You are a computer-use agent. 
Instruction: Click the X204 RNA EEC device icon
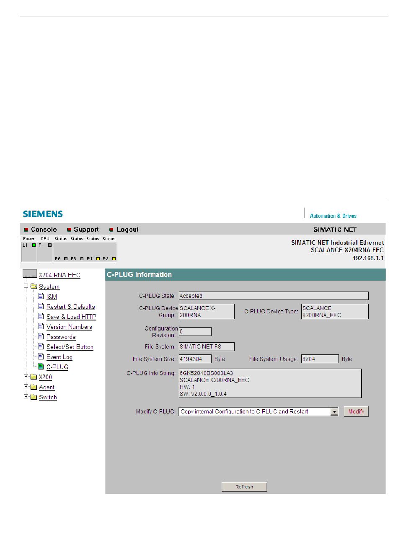pos(30,274)
